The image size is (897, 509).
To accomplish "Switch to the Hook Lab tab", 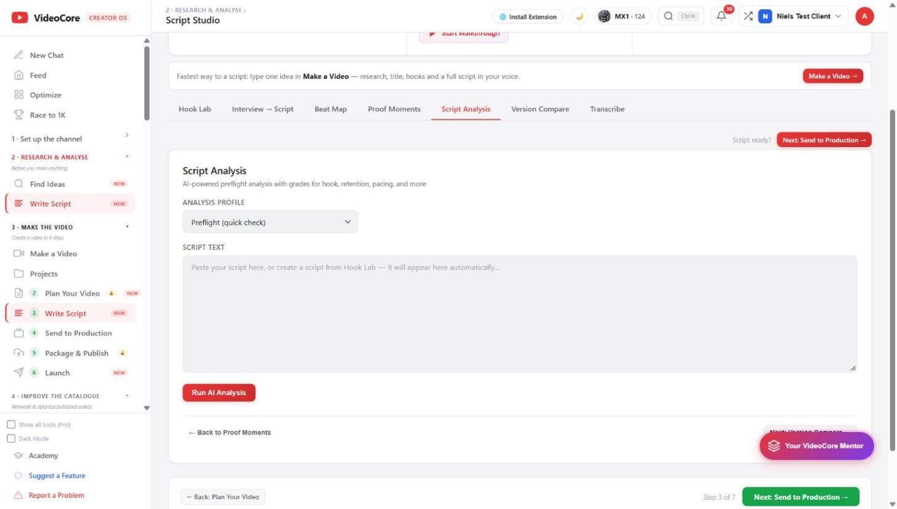I will click(195, 109).
